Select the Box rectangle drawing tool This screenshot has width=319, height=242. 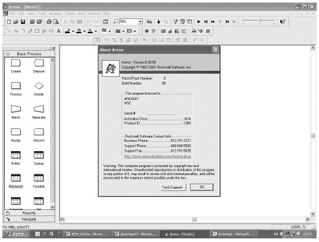(x=37, y=31)
